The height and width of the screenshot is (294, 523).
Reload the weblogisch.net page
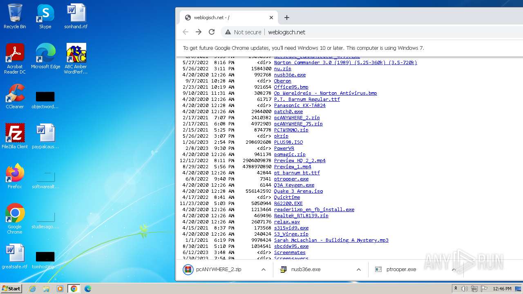coord(212,32)
